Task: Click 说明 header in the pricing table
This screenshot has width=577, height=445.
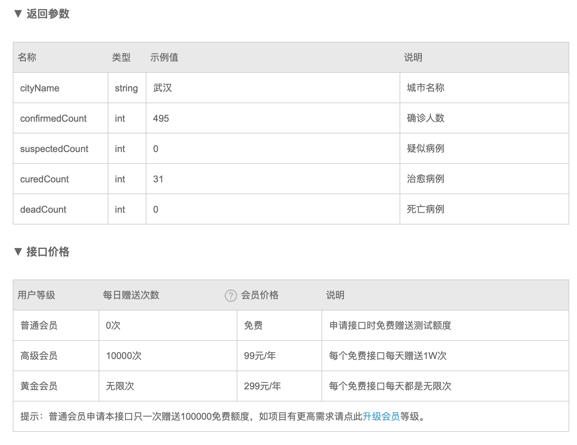Action: point(335,295)
